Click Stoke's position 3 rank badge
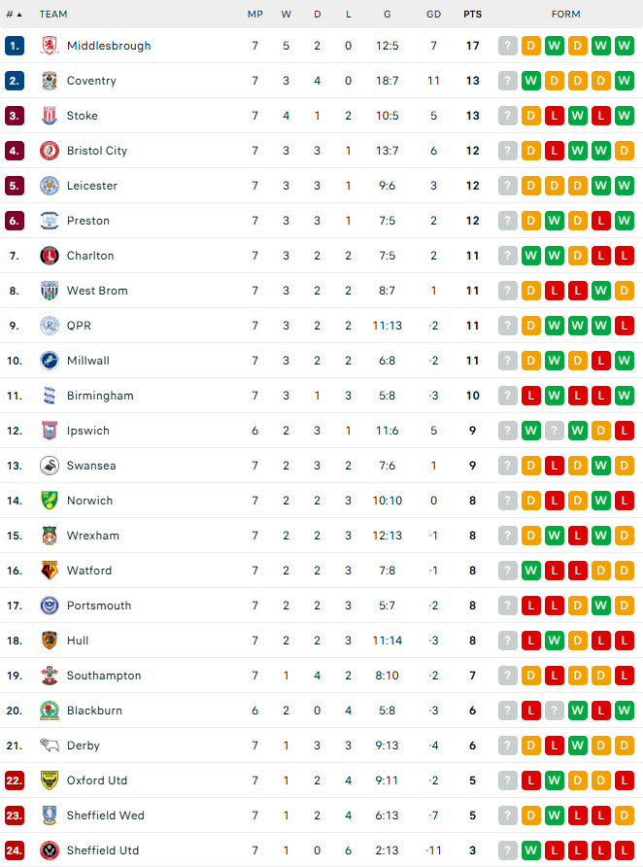 (x=15, y=116)
